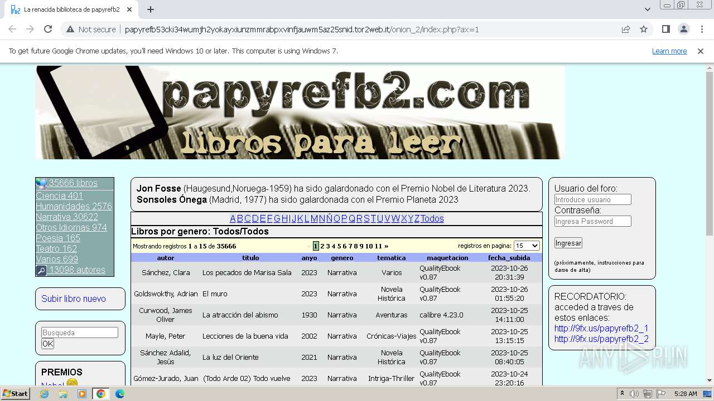Image resolution: width=714 pixels, height=401 pixels.
Task: Click author Mayle, Peter
Action: pos(166,336)
